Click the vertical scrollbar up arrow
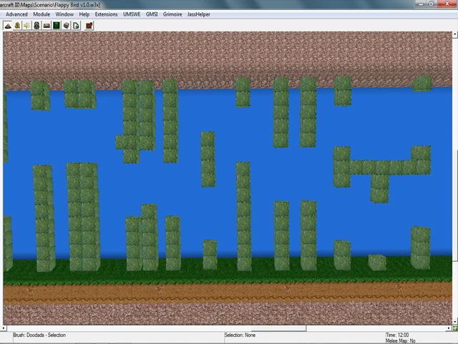This screenshot has width=458, height=344. [455, 35]
